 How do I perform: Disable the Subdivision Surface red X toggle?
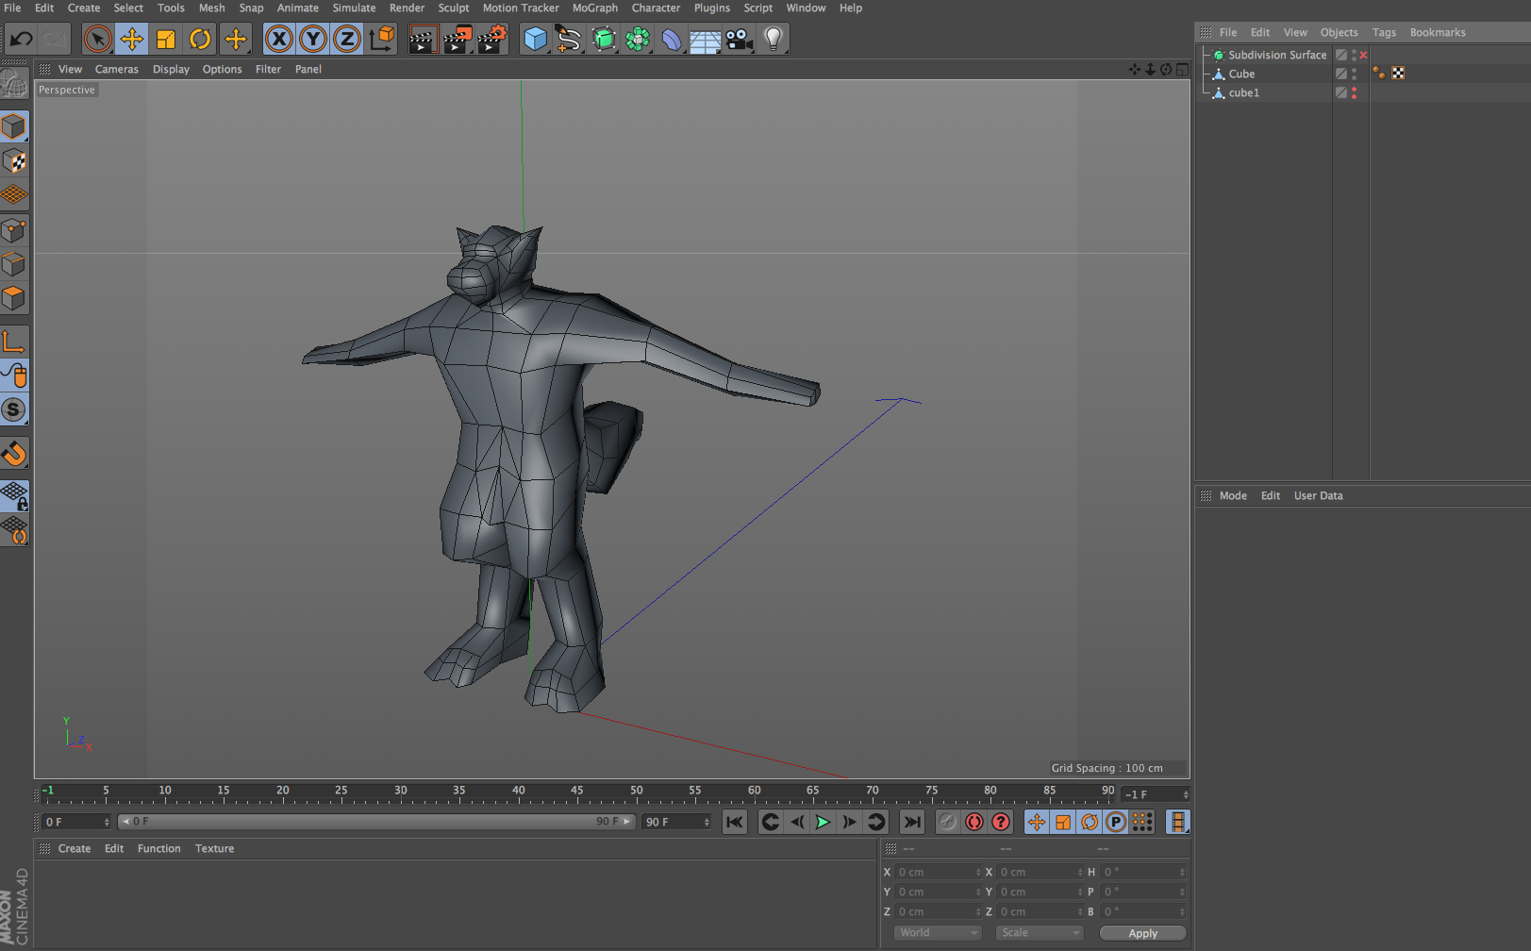pos(1363,56)
